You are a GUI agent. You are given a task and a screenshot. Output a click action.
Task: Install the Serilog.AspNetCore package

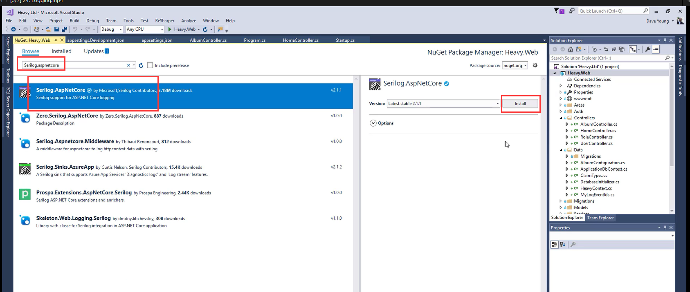coord(520,103)
